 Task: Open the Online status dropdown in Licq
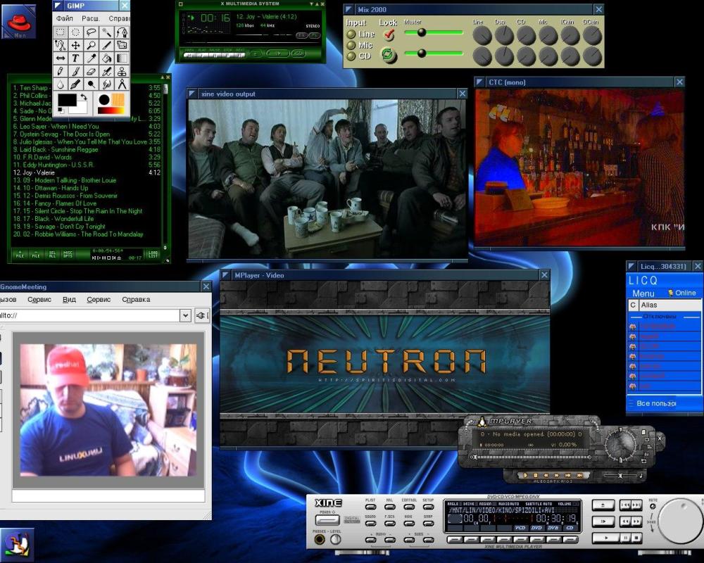(682, 293)
